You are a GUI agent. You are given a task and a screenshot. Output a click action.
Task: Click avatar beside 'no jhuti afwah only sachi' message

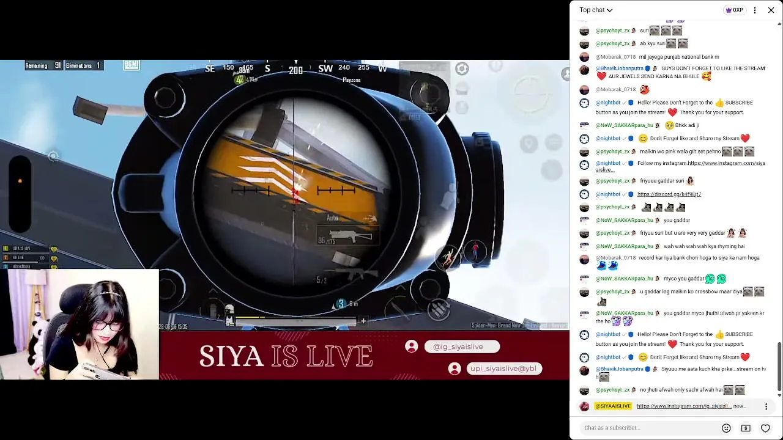pyautogui.click(x=584, y=390)
